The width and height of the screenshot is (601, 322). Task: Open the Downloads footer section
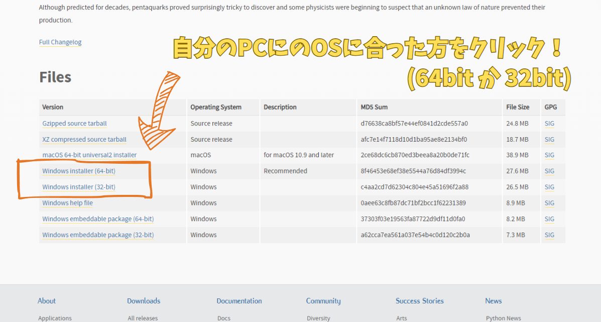click(144, 301)
